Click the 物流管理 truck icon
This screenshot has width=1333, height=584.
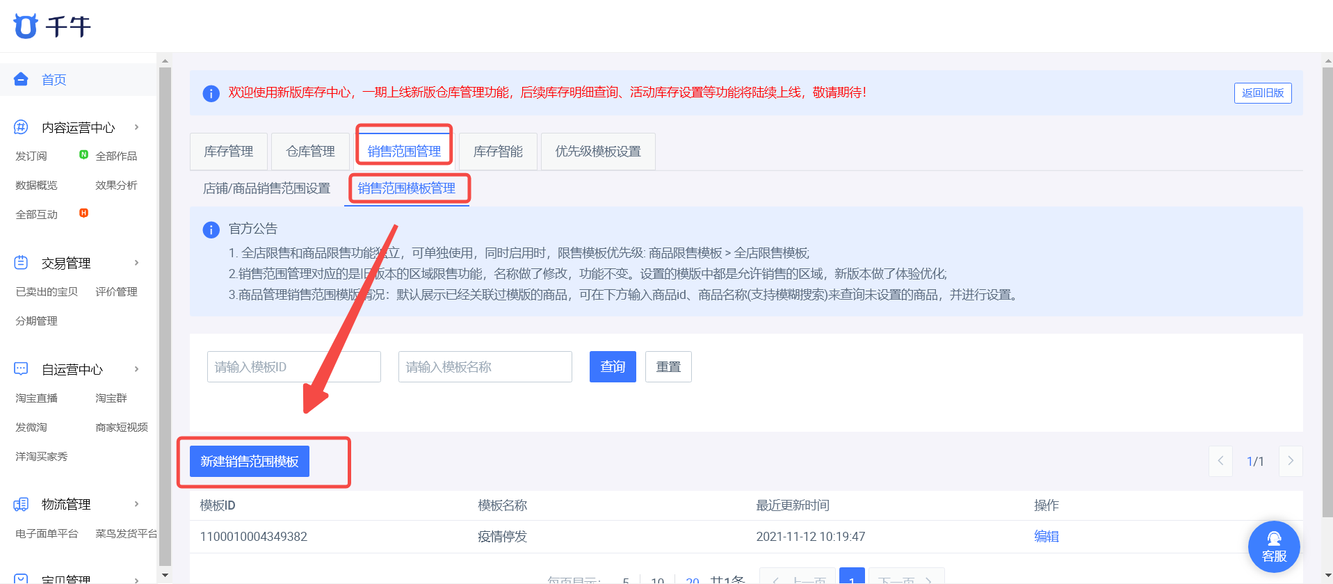pyautogui.click(x=21, y=504)
